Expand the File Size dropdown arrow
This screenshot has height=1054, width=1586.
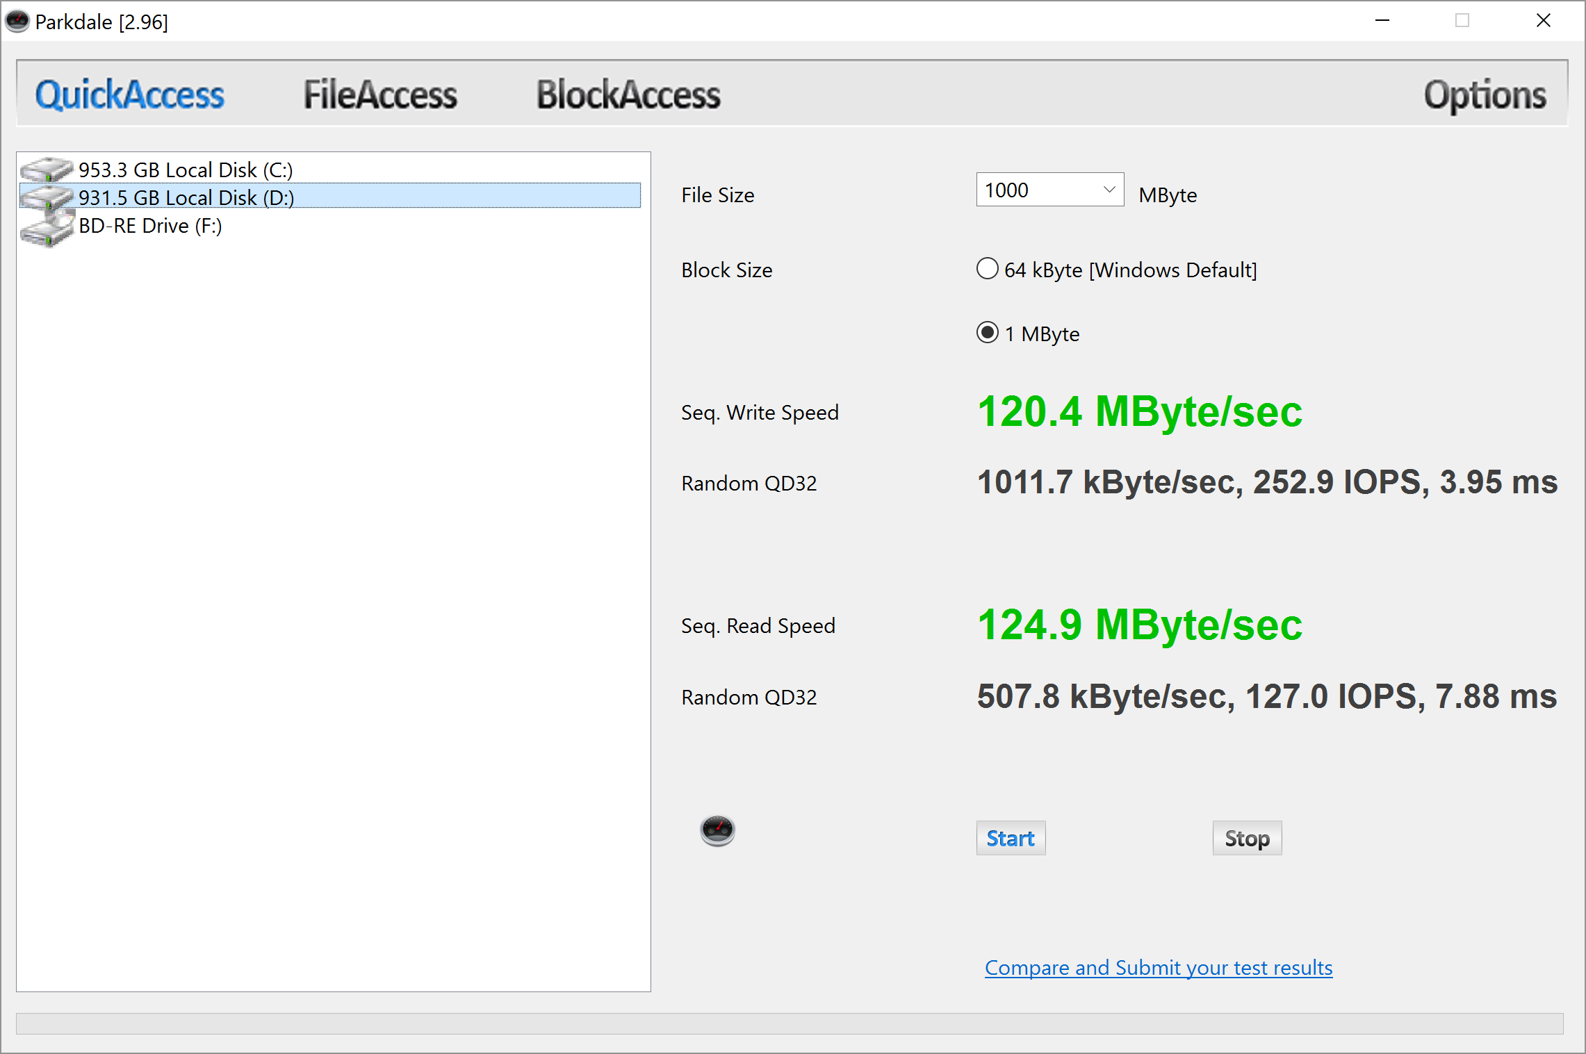[x=1109, y=190]
